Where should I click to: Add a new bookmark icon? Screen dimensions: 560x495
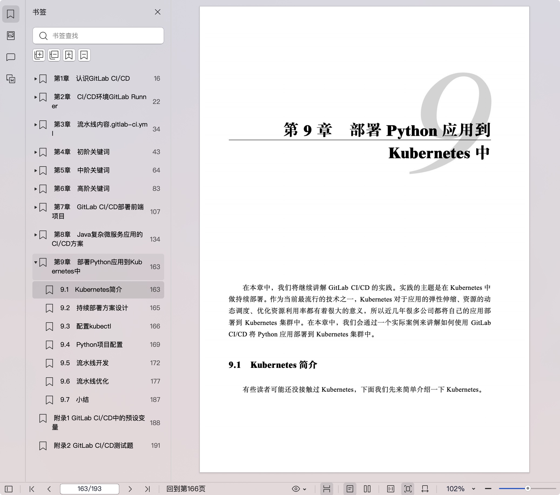pyautogui.click(x=69, y=55)
